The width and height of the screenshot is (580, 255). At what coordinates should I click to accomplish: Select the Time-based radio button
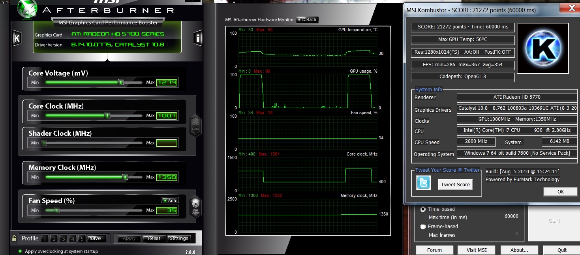click(x=423, y=209)
